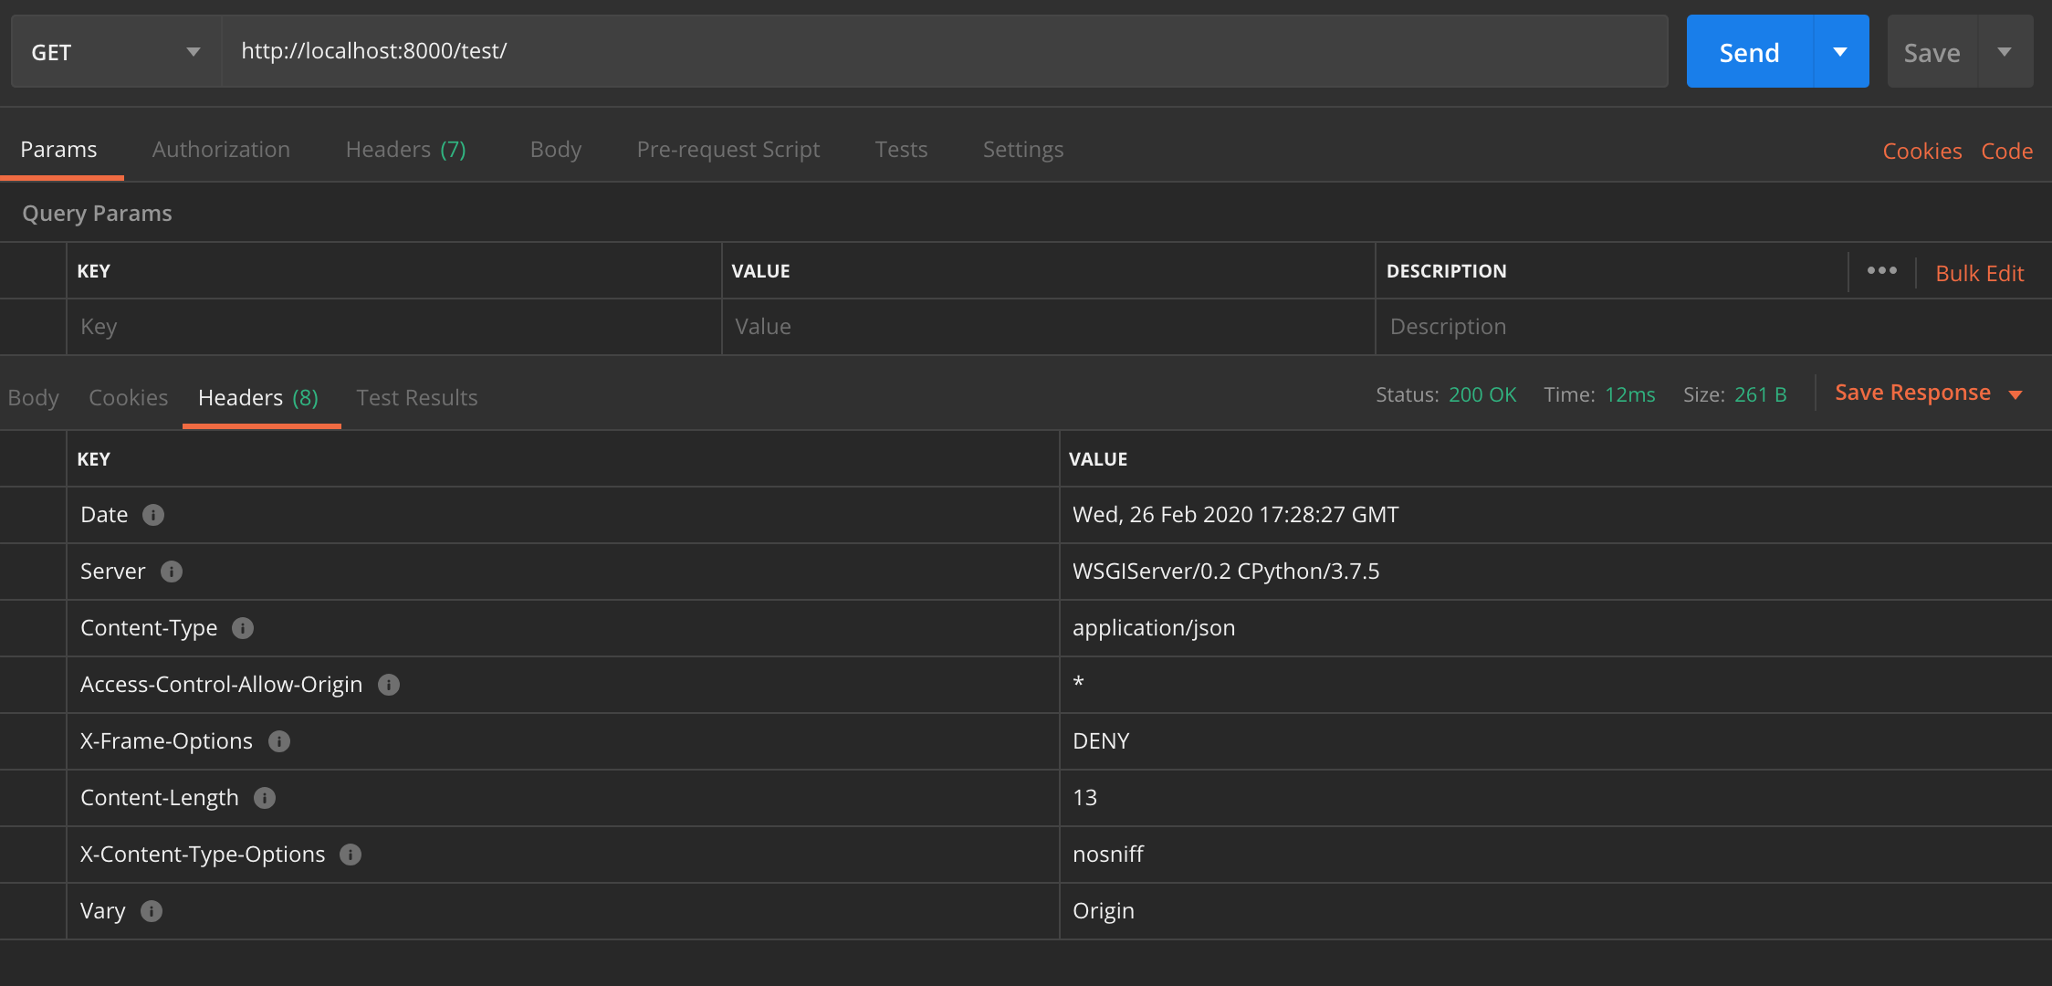Switch to the request Headers (7) tab

404,149
